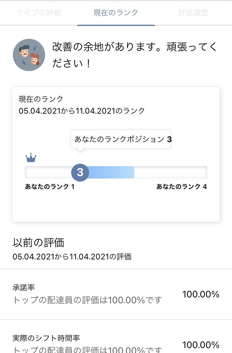
Task: Tap the sad faces avatar icon
Action: click(x=29, y=55)
